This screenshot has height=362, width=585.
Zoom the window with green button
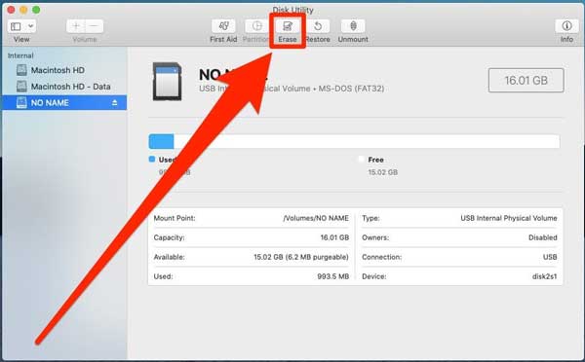[x=36, y=10]
